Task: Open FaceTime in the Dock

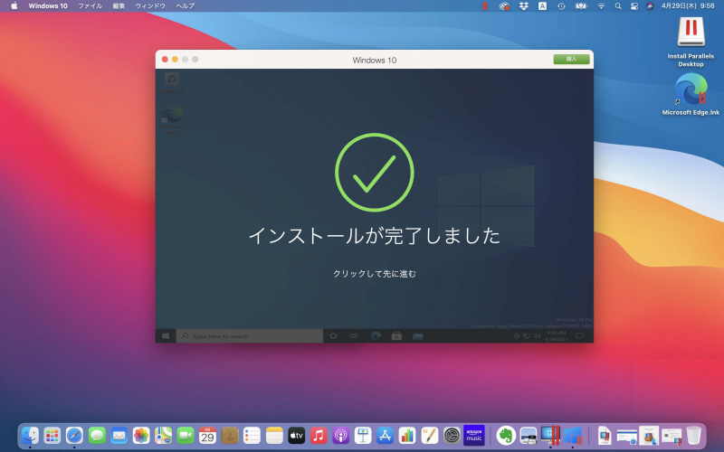Action: pyautogui.click(x=186, y=435)
